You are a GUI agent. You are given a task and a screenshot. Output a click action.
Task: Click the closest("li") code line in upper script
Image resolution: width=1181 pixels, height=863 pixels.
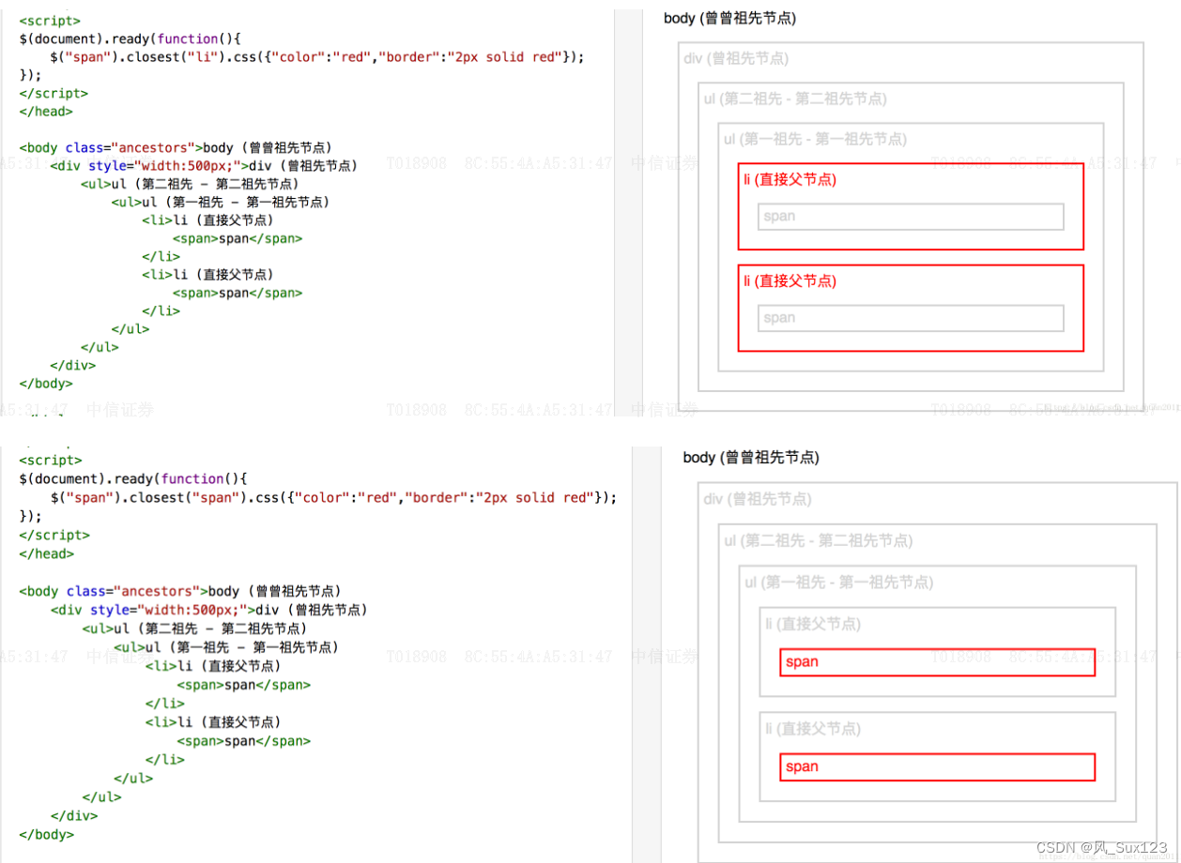pos(317,57)
